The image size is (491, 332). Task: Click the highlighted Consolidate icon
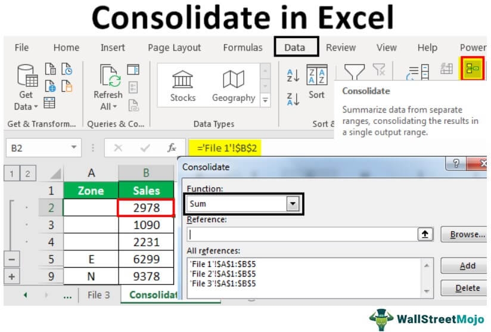pos(472,69)
